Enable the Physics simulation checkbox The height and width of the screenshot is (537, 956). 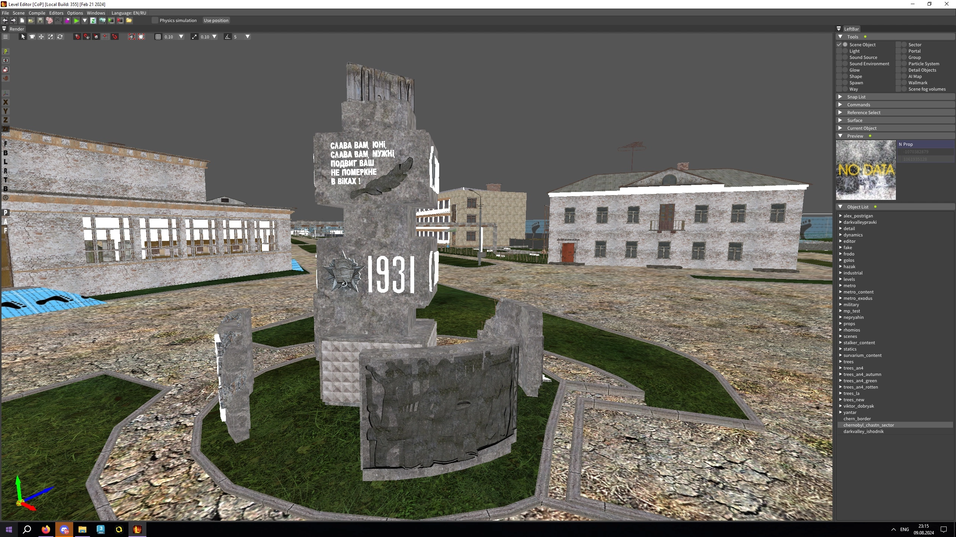(155, 21)
